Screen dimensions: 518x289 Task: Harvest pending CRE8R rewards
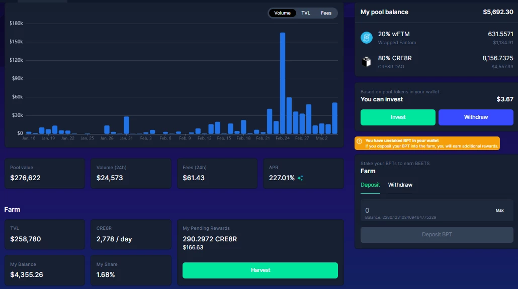(260, 270)
